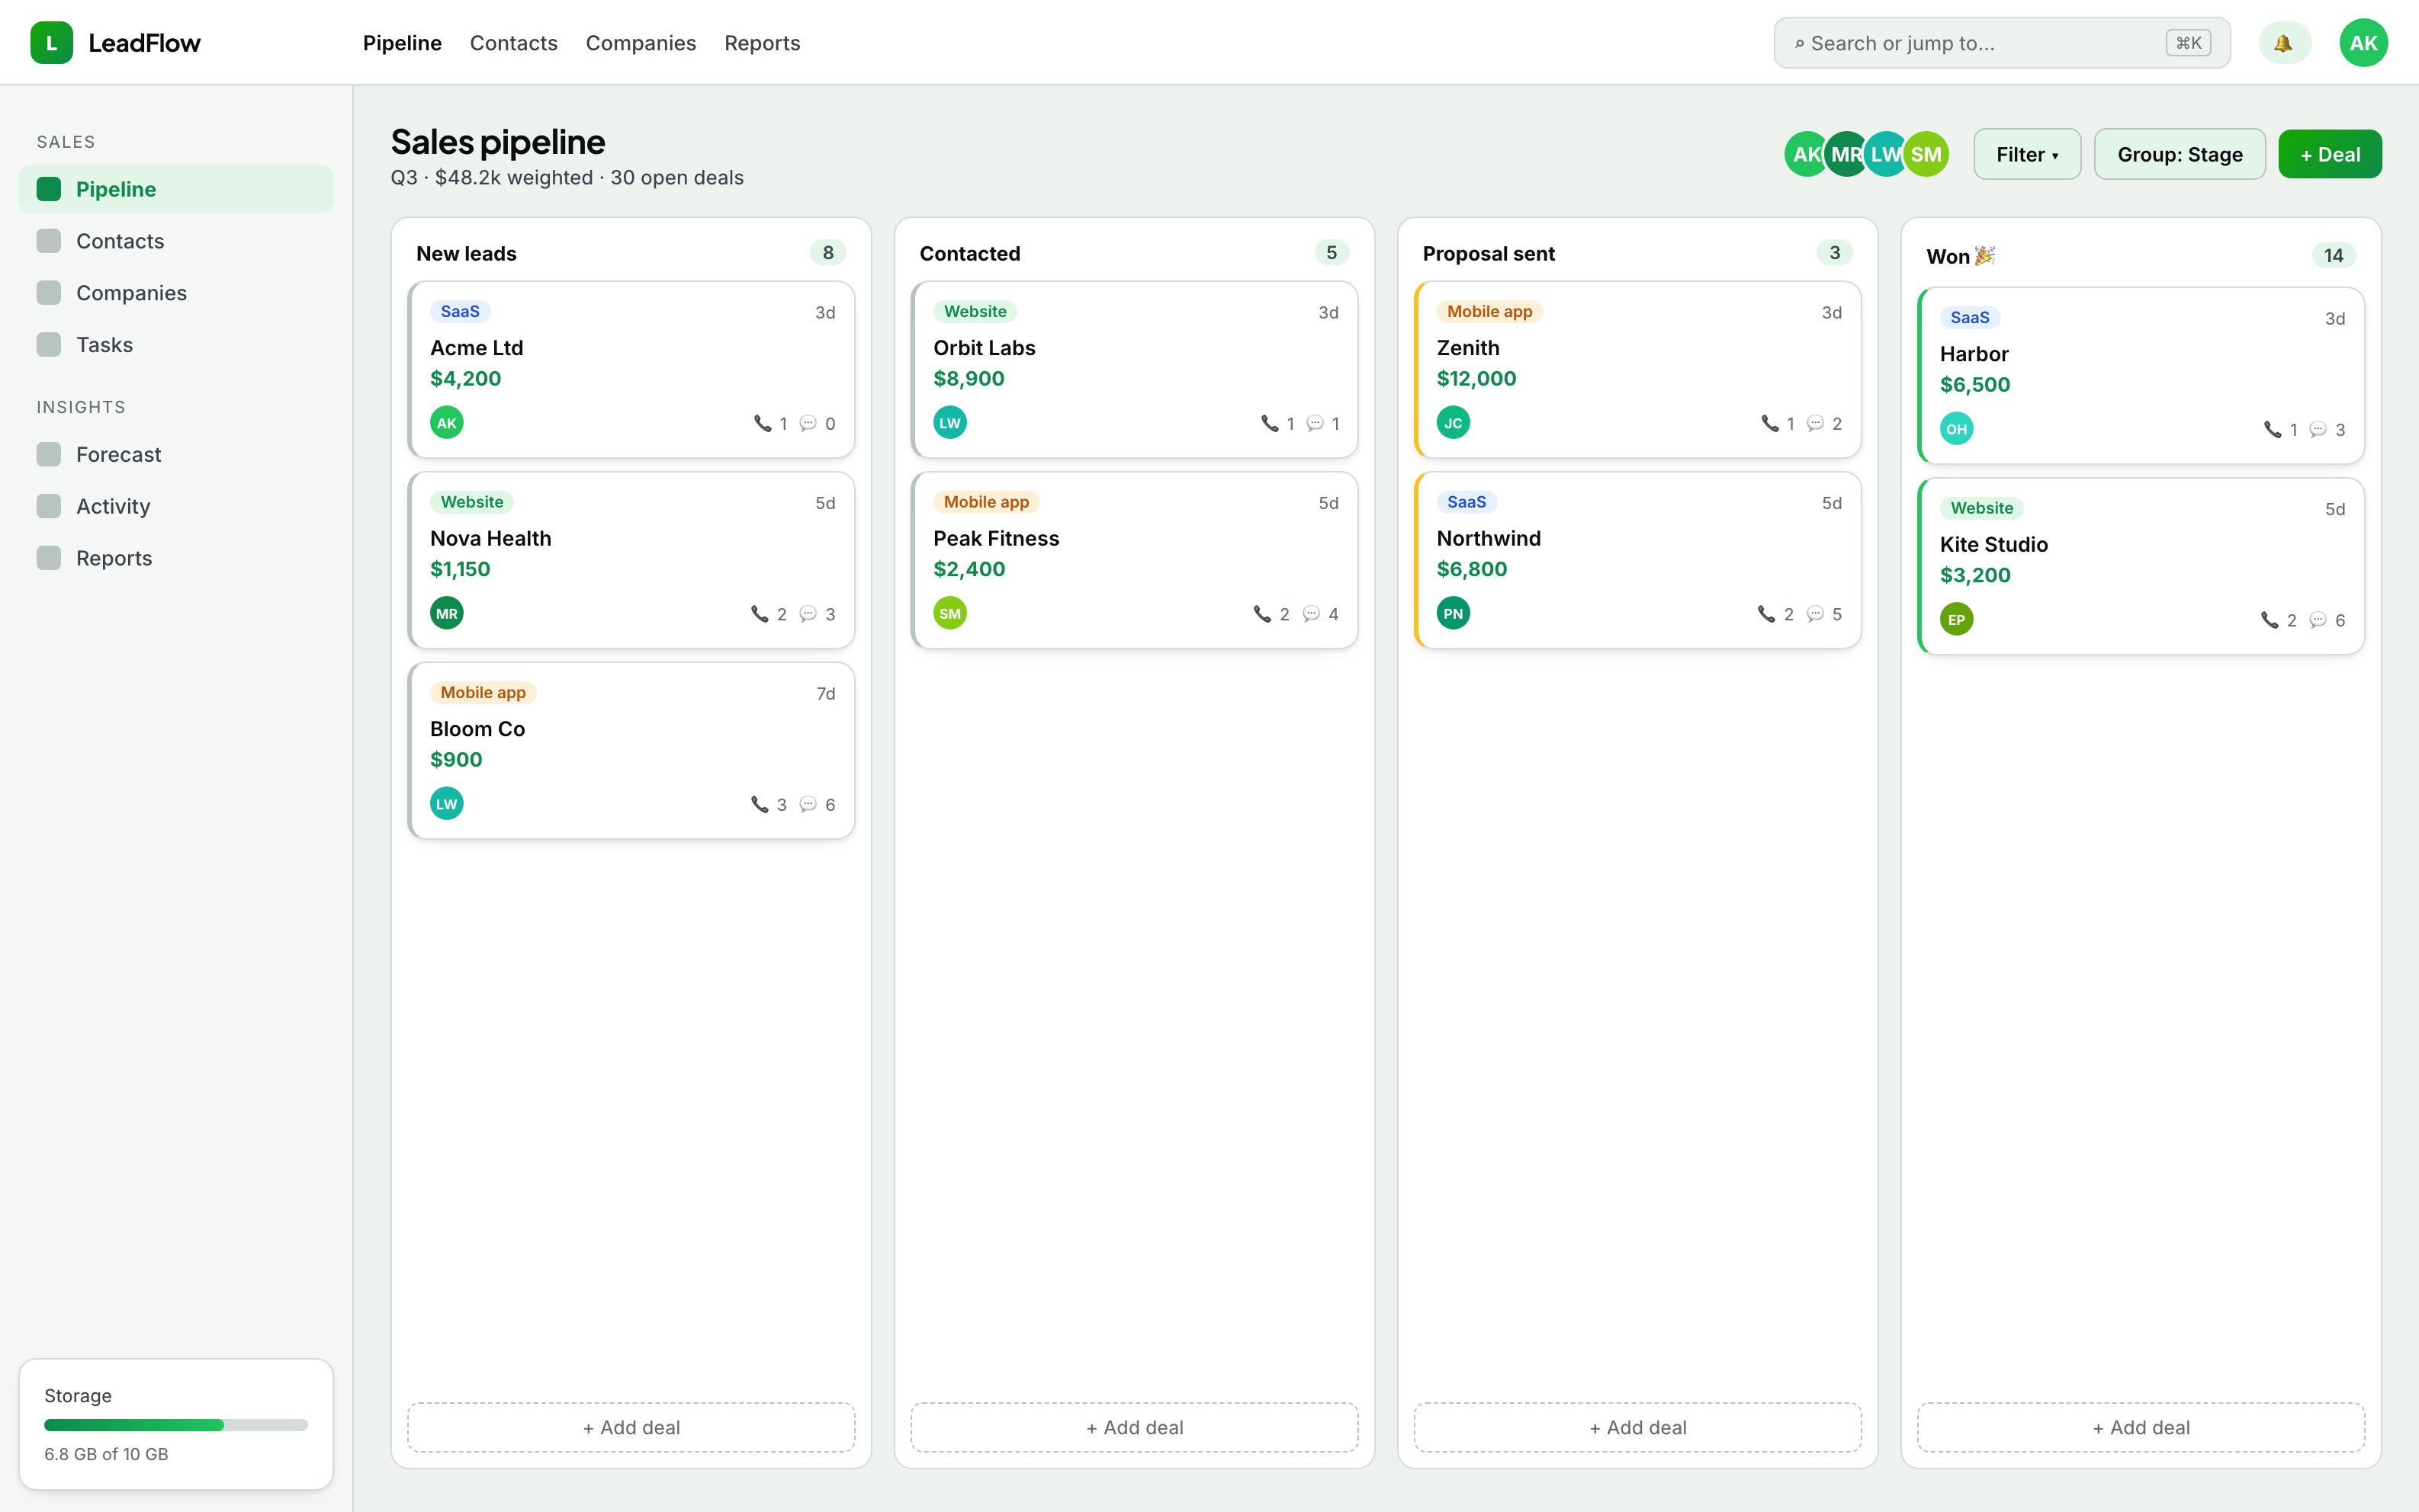Screen dimensions: 2419x1512
Task: Click the SaaS tag on Acme Ltd
Action: [460, 311]
